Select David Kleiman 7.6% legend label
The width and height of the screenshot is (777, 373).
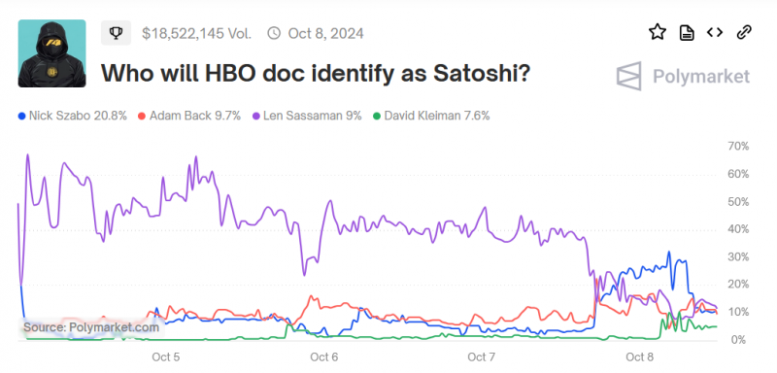pyautogui.click(x=437, y=116)
